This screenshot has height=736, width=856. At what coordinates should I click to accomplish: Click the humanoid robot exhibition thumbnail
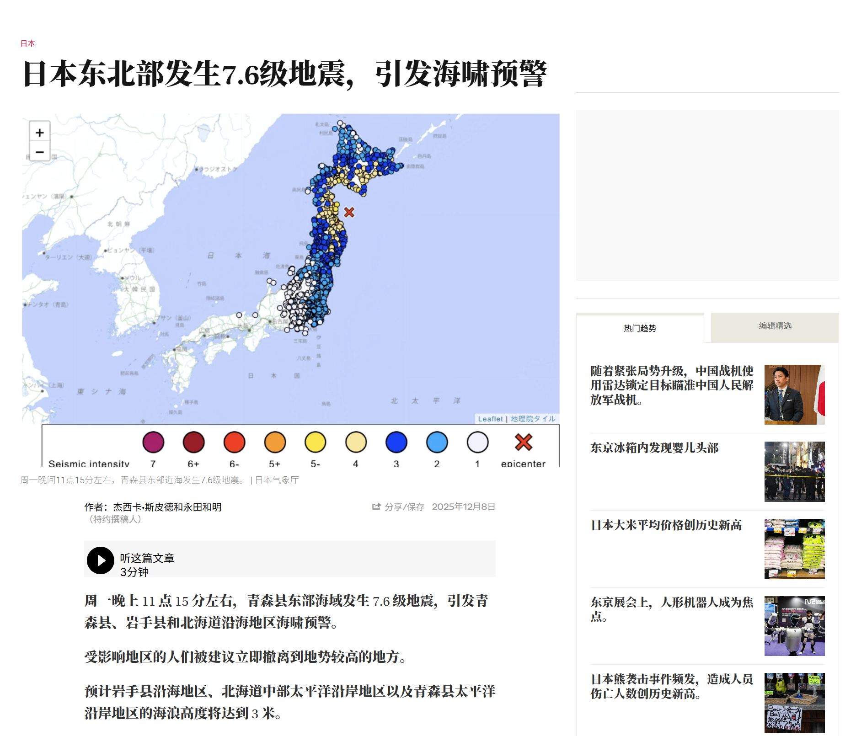(x=794, y=626)
